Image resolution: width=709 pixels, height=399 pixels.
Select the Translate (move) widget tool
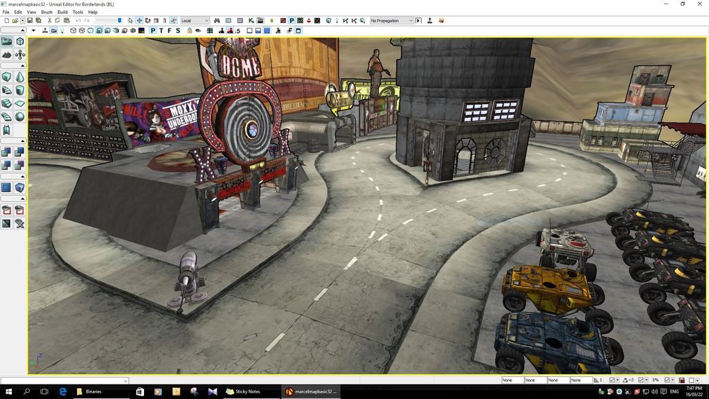139,20
